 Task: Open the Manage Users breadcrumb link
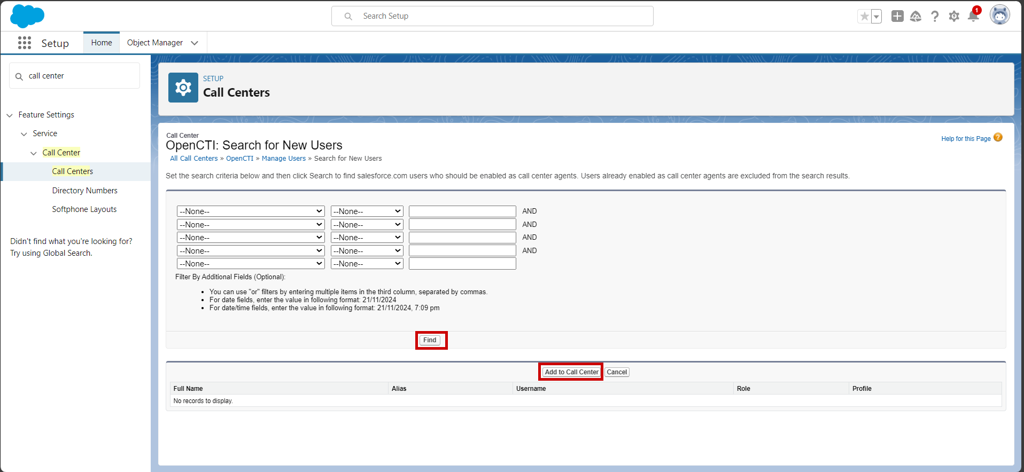[284, 159]
